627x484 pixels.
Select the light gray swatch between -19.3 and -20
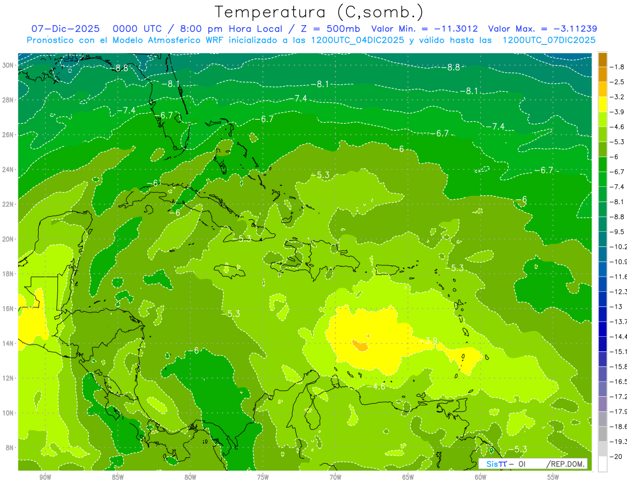602,448
